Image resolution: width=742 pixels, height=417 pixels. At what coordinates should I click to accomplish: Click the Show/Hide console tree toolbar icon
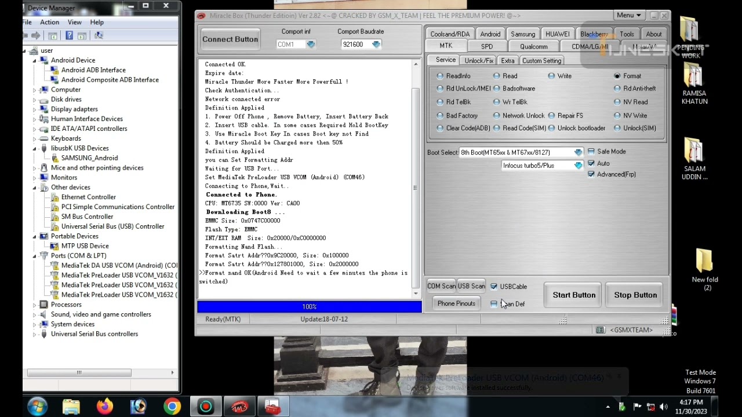[x=53, y=36]
